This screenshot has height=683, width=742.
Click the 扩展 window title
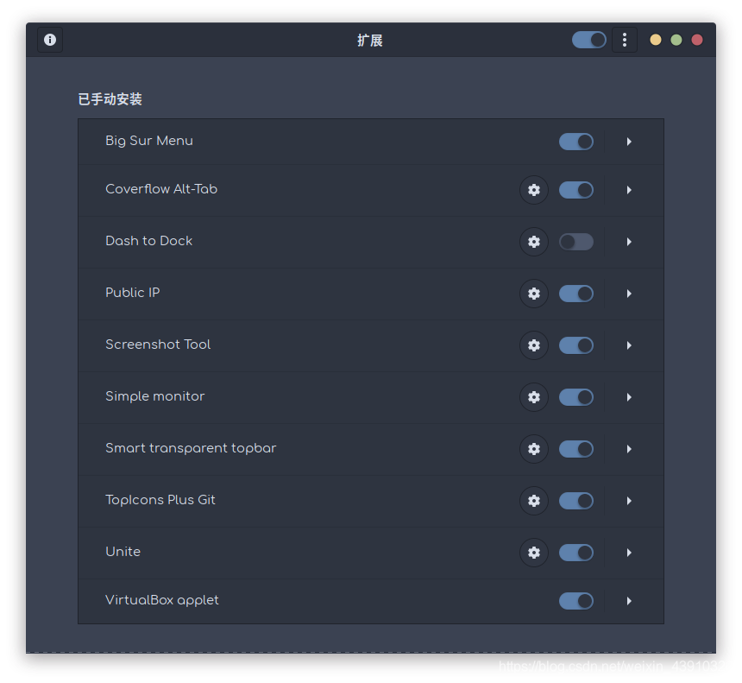tap(370, 41)
